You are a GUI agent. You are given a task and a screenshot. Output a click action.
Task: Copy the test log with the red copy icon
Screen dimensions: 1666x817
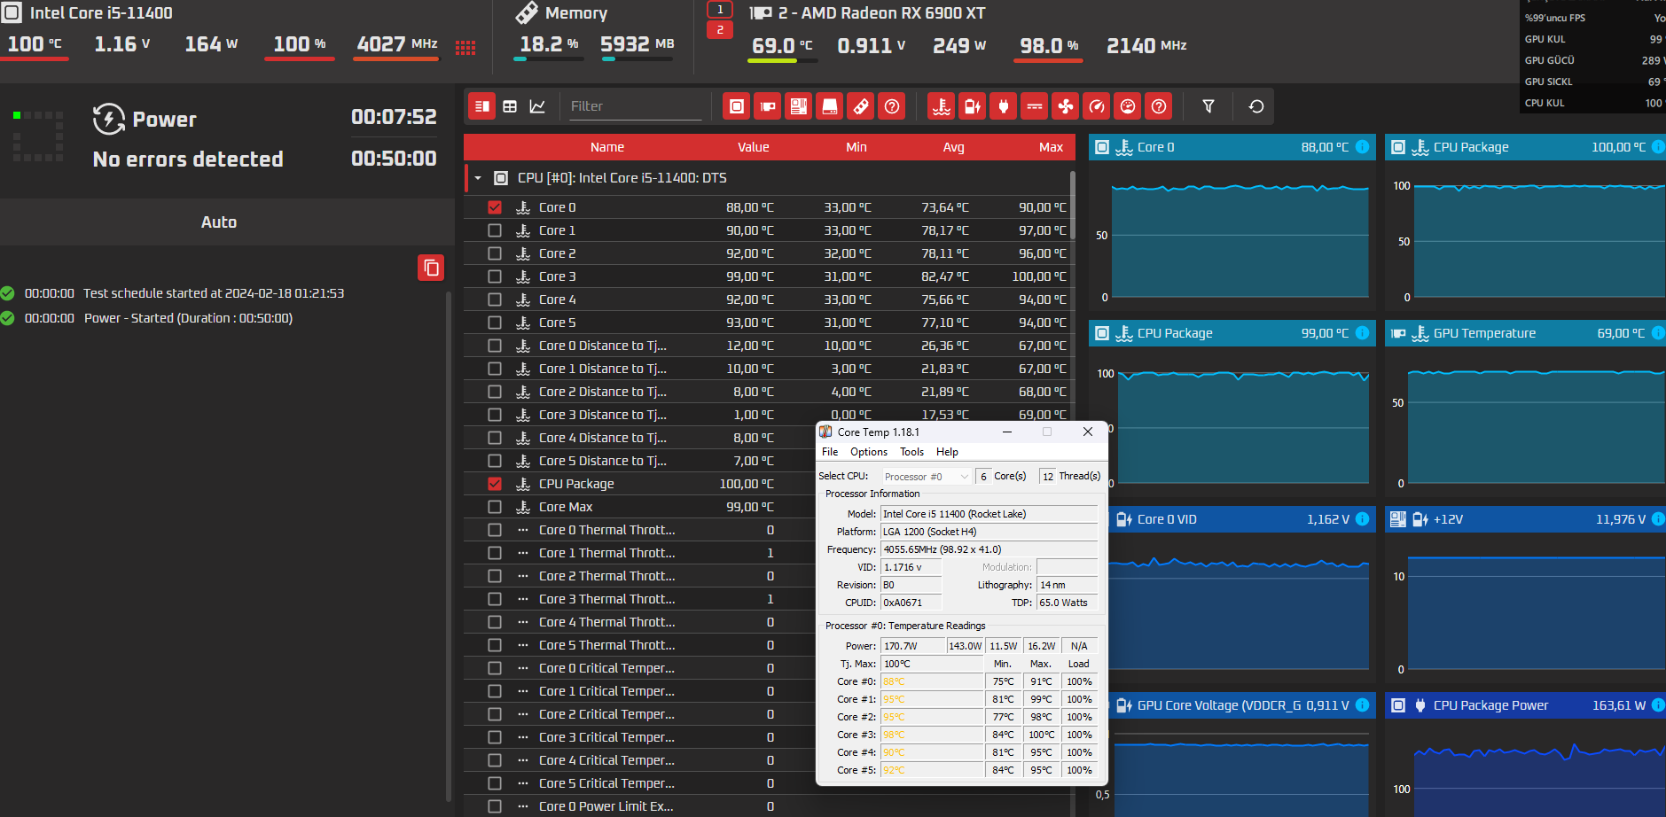431,268
